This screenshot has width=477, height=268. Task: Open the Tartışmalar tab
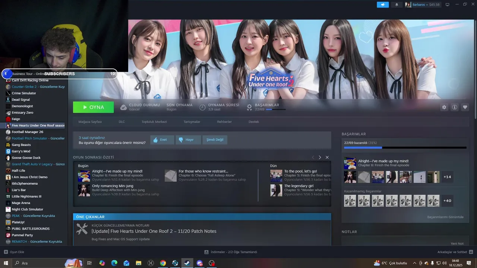192,122
